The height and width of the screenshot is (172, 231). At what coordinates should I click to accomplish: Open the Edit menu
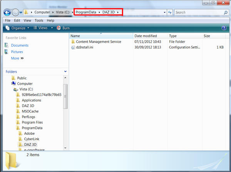click(17, 20)
